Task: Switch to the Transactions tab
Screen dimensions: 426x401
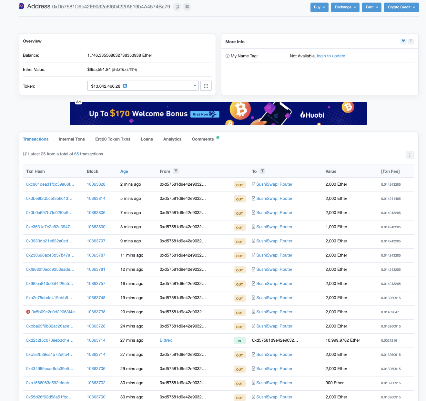Action: 36,139
